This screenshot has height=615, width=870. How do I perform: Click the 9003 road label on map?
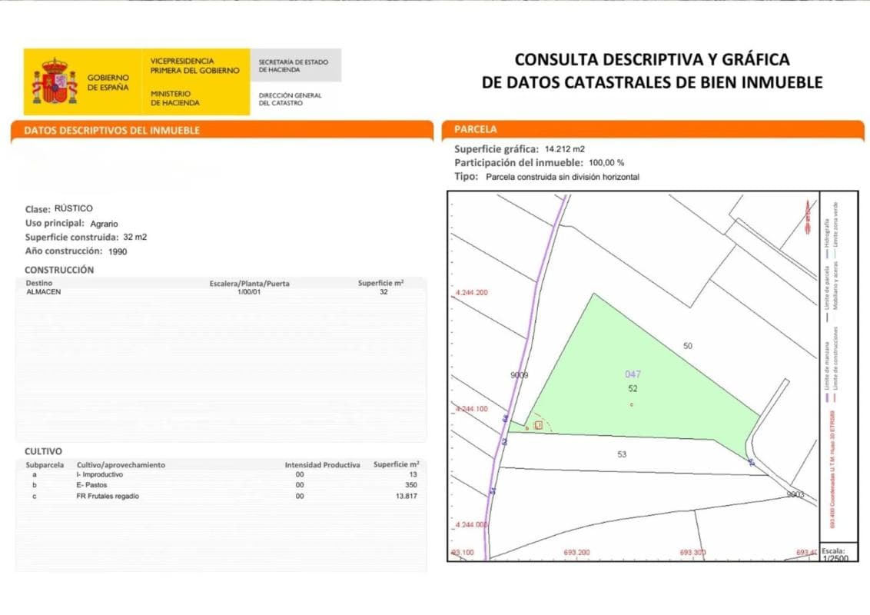[795, 494]
